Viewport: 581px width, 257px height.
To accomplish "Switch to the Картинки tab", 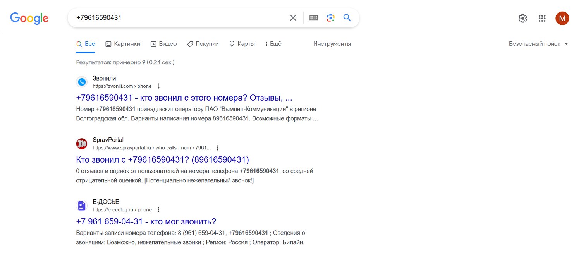I will (123, 44).
